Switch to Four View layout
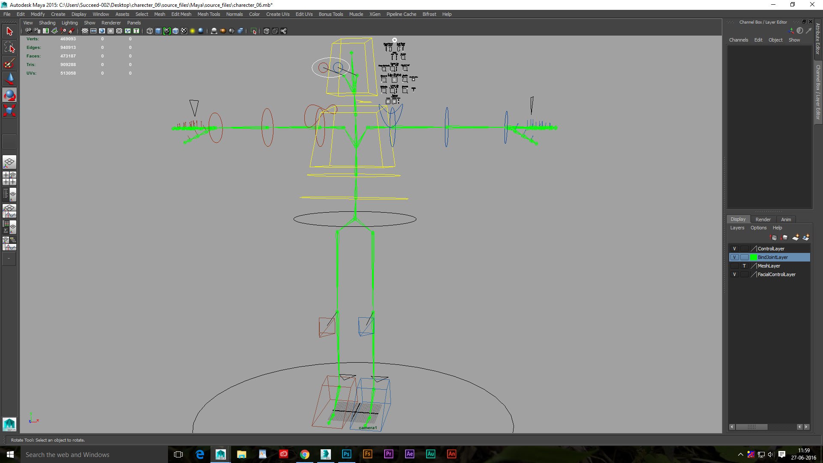The width and height of the screenshot is (823, 463). point(9,178)
